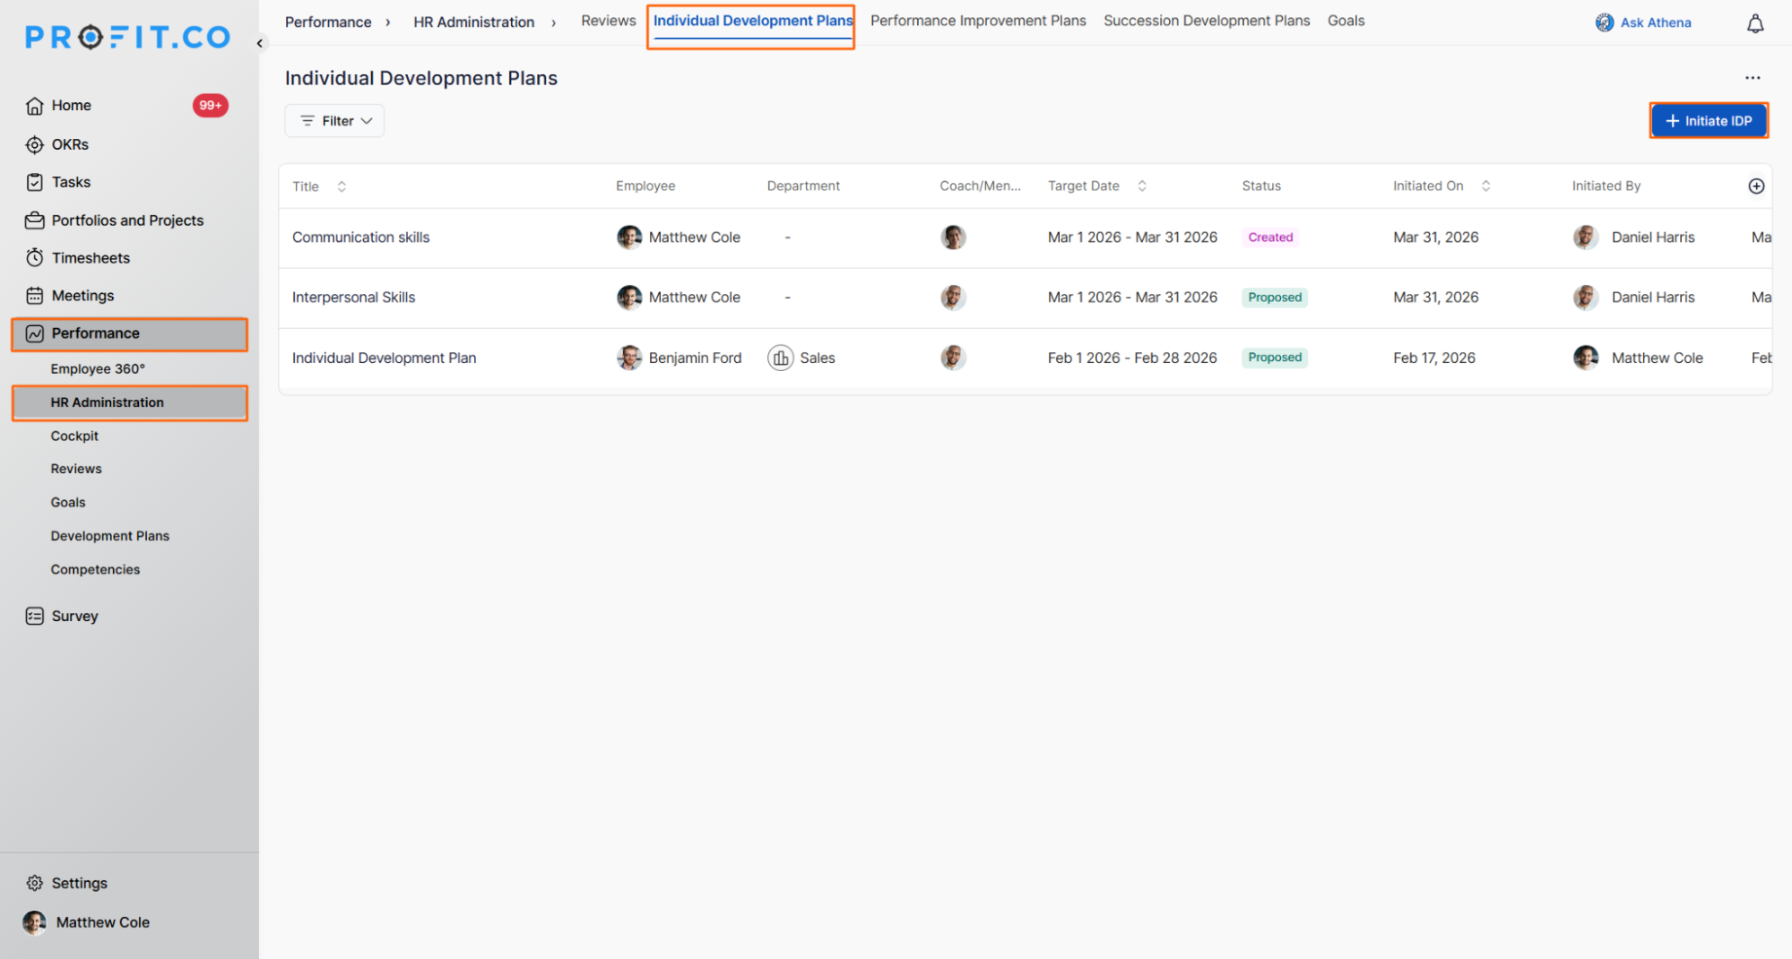
Task: Sort by Target Date column
Action: pyautogui.click(x=1141, y=186)
